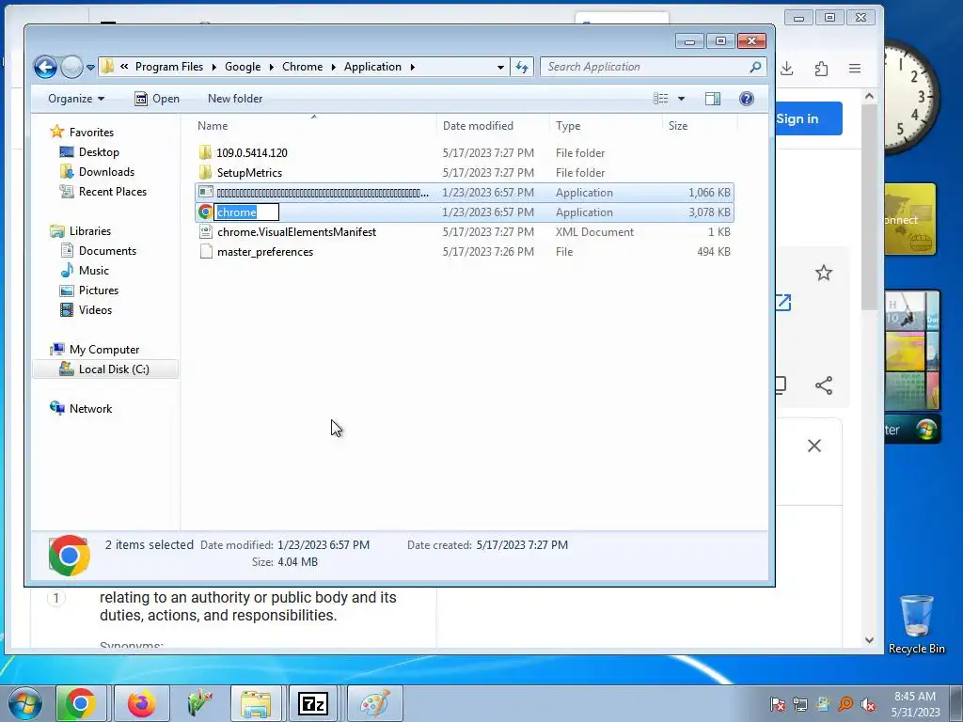The image size is (963, 722).
Task: Sort by Size column header
Action: pos(678,126)
